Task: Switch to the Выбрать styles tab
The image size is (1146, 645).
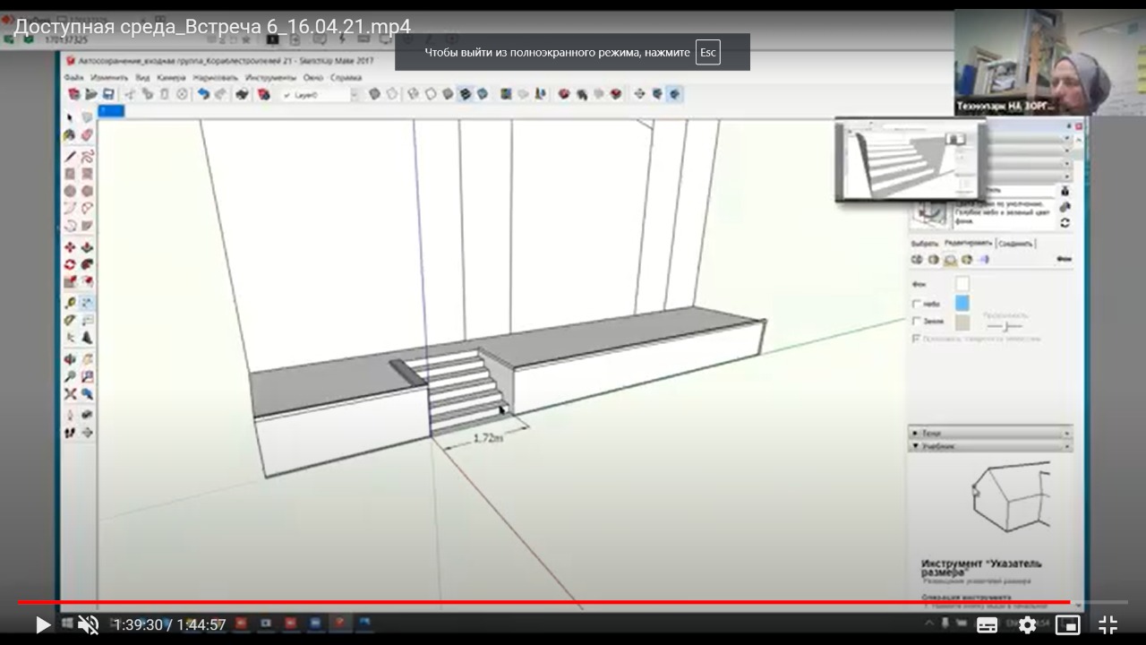Action: [x=924, y=244]
